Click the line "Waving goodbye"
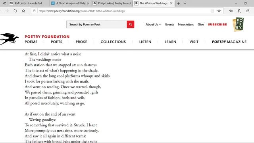Image resolution: width=254 pixels, height=143 pixels. 42,120
